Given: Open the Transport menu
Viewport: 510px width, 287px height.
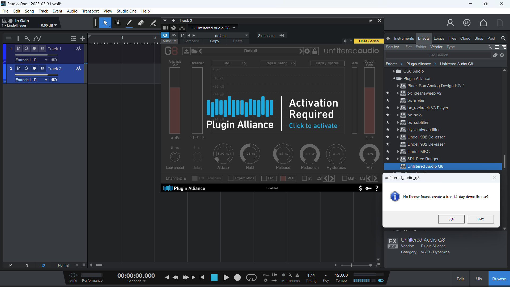Looking at the screenshot, I should click(x=90, y=11).
